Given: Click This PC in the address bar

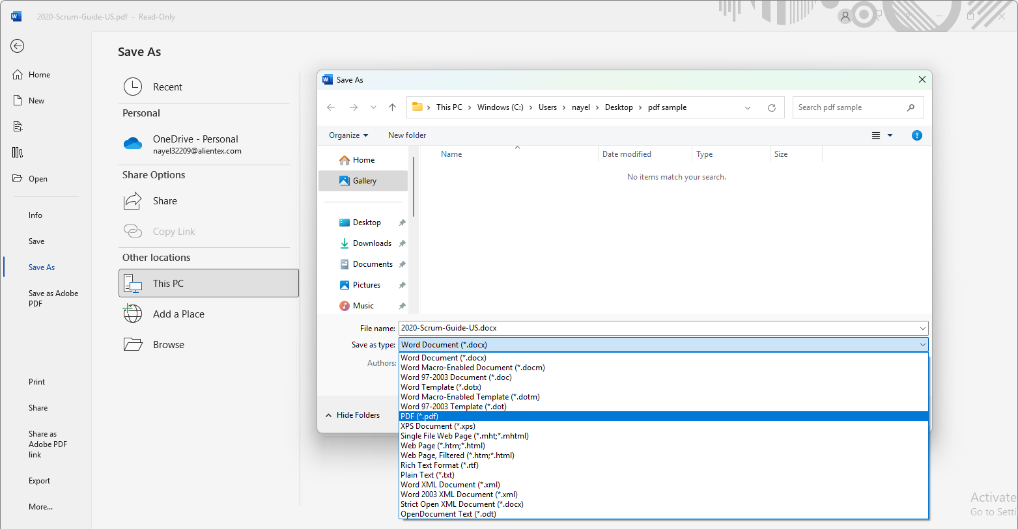Looking at the screenshot, I should [449, 107].
